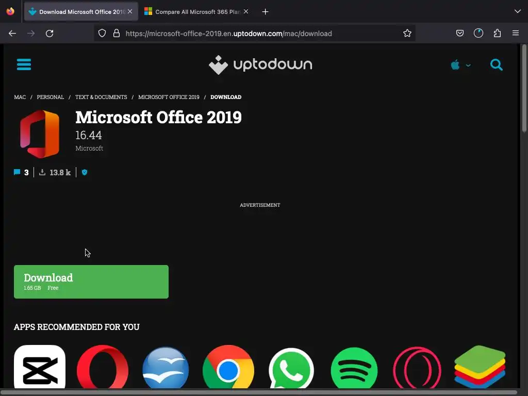Click the browser forward arrow
Image resolution: width=528 pixels, height=396 pixels.
coord(31,34)
